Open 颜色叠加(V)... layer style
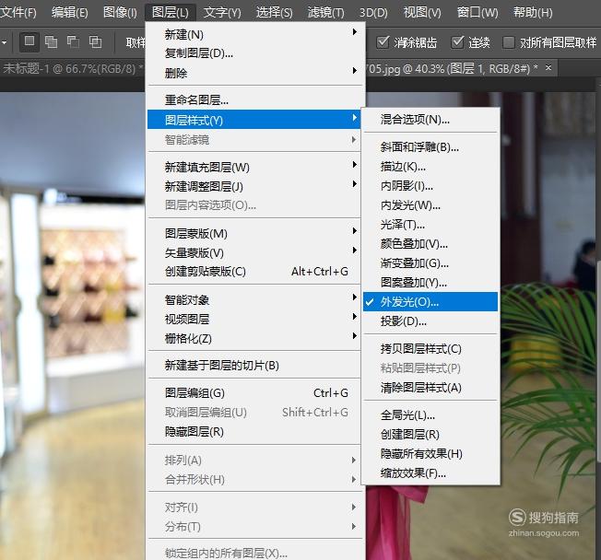Image resolution: width=601 pixels, height=560 pixels. 430,243
